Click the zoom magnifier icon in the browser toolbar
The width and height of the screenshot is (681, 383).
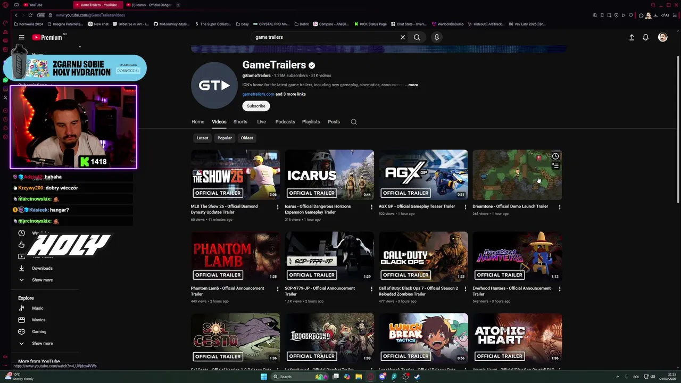(595, 15)
